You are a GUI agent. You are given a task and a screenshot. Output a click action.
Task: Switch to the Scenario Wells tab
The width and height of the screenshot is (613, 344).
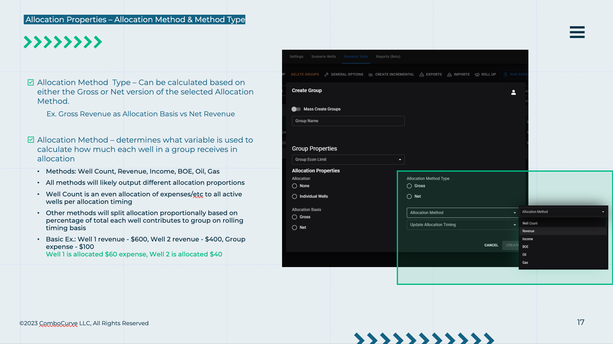click(x=323, y=57)
